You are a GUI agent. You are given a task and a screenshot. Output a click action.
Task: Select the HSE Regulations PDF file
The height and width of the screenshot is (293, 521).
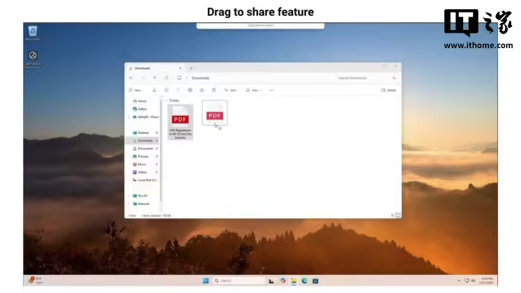coord(180,123)
